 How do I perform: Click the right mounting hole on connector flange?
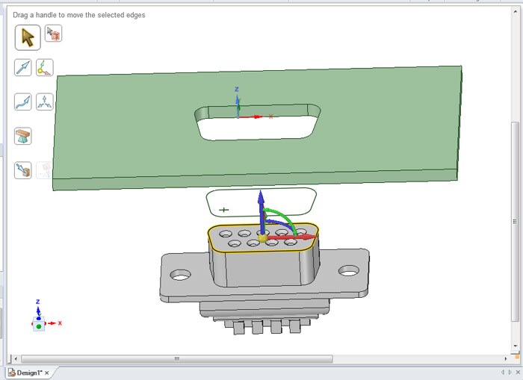click(x=349, y=271)
